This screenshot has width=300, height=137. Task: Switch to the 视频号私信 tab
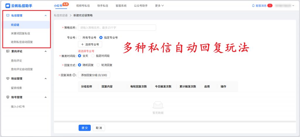point(83,6)
